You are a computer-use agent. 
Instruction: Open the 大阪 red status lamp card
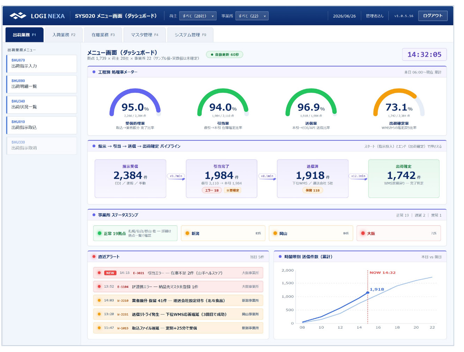[x=399, y=233]
